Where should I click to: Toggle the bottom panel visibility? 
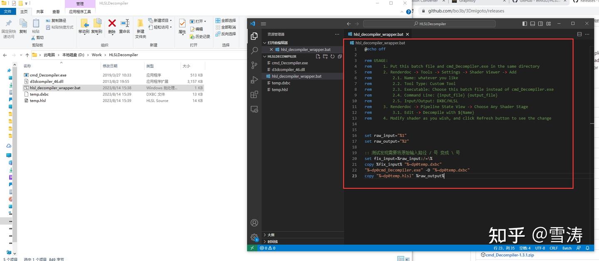click(532, 24)
